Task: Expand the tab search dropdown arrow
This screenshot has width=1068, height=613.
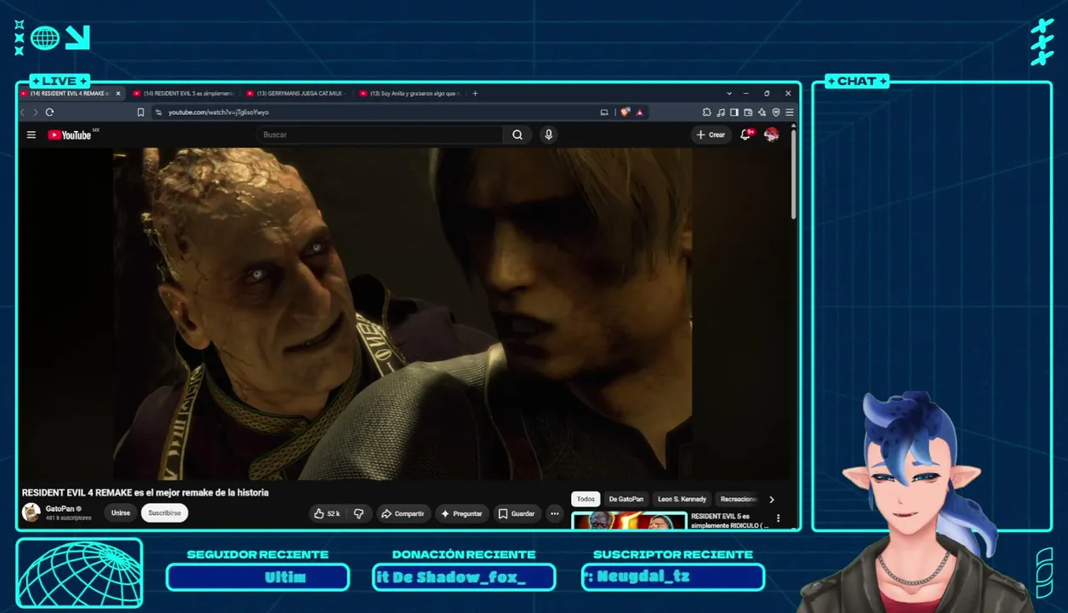Action: (729, 94)
